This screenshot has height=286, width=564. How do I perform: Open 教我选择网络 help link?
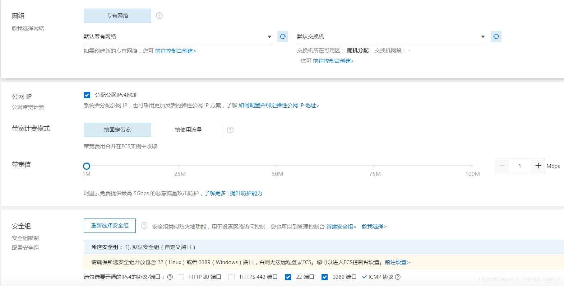tap(28, 28)
